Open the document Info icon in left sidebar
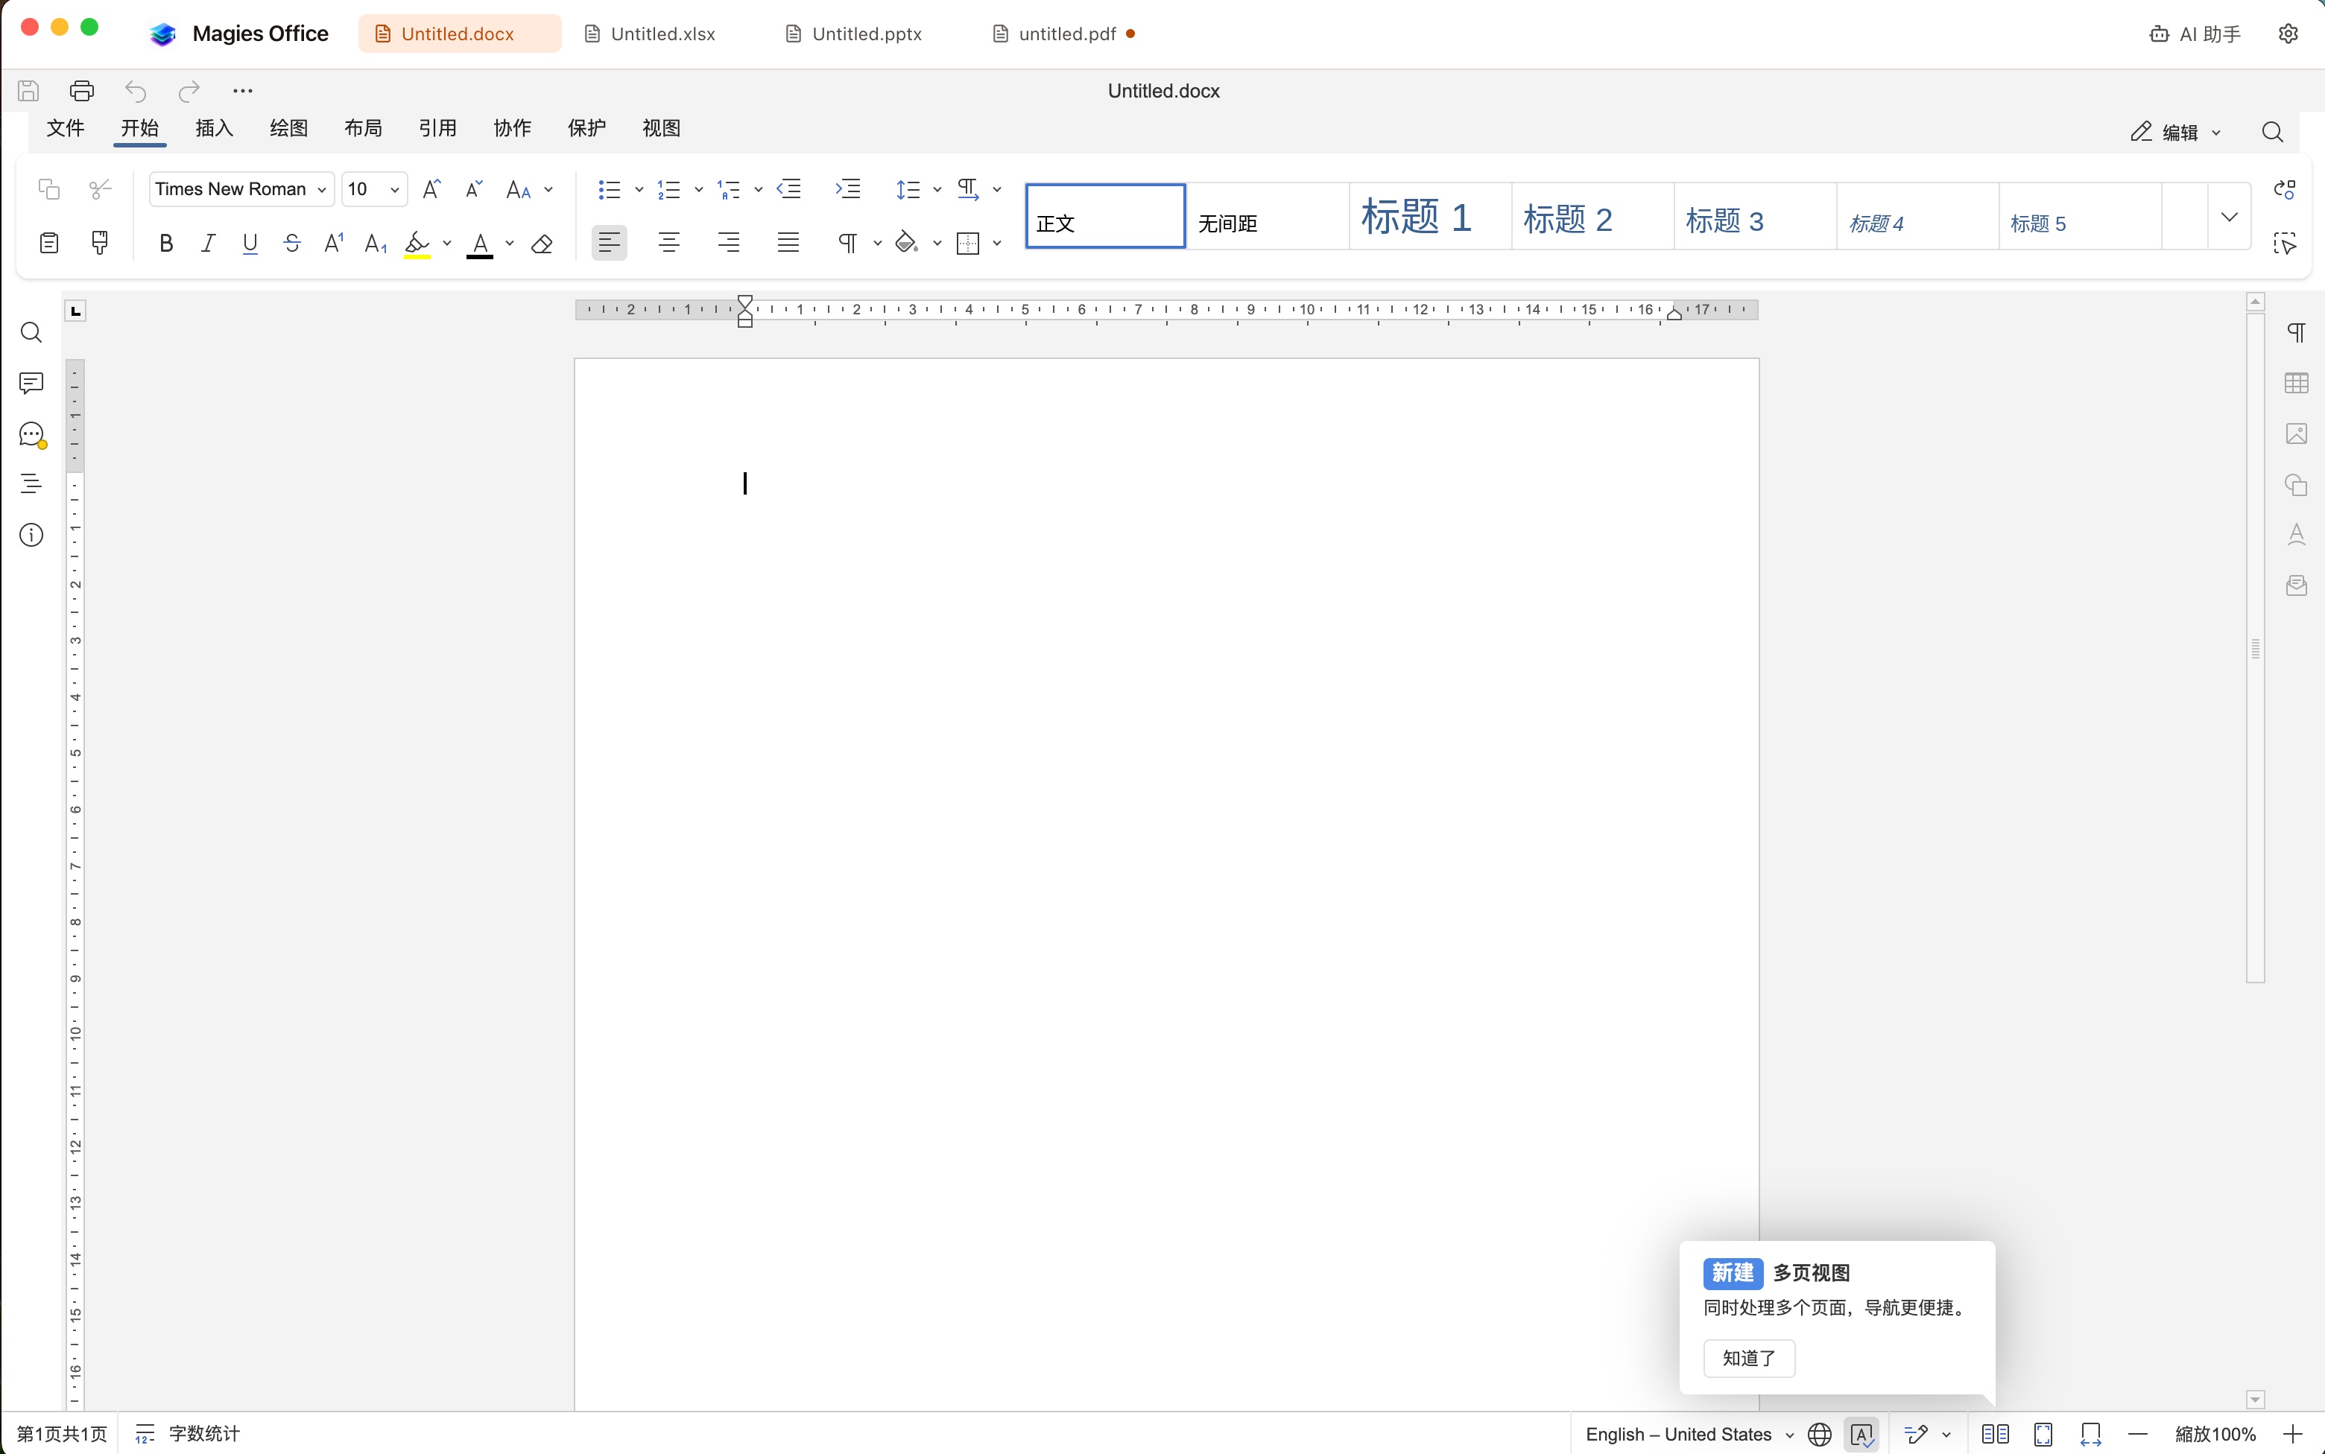The image size is (2325, 1454). pyautogui.click(x=31, y=535)
